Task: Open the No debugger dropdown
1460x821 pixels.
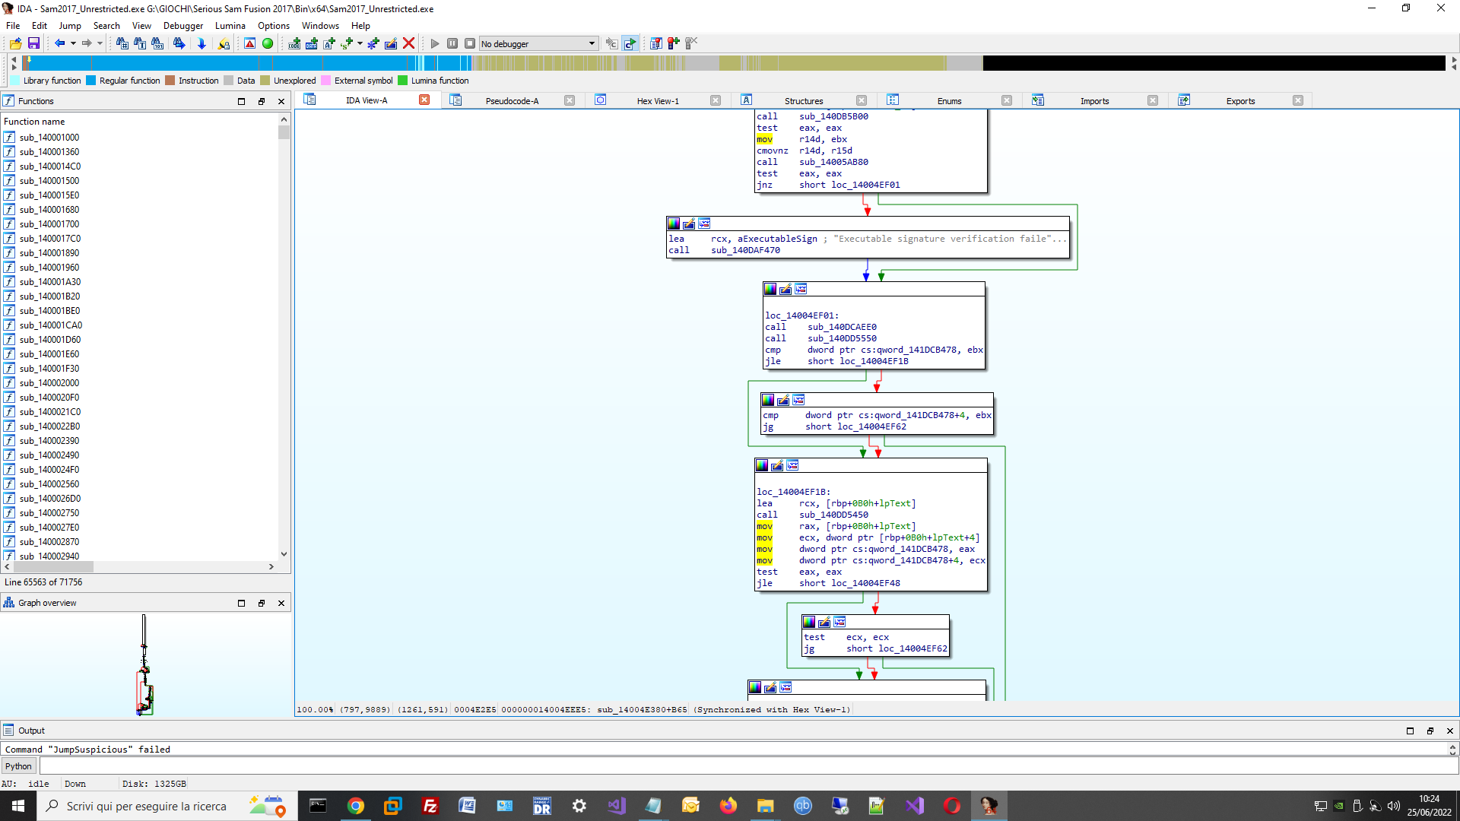Action: 592,43
